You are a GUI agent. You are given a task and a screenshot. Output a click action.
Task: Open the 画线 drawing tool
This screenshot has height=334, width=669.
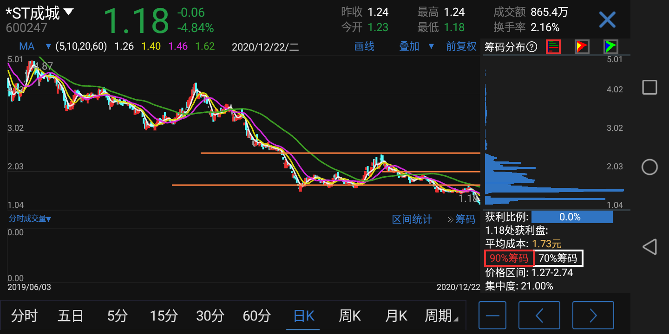click(364, 46)
